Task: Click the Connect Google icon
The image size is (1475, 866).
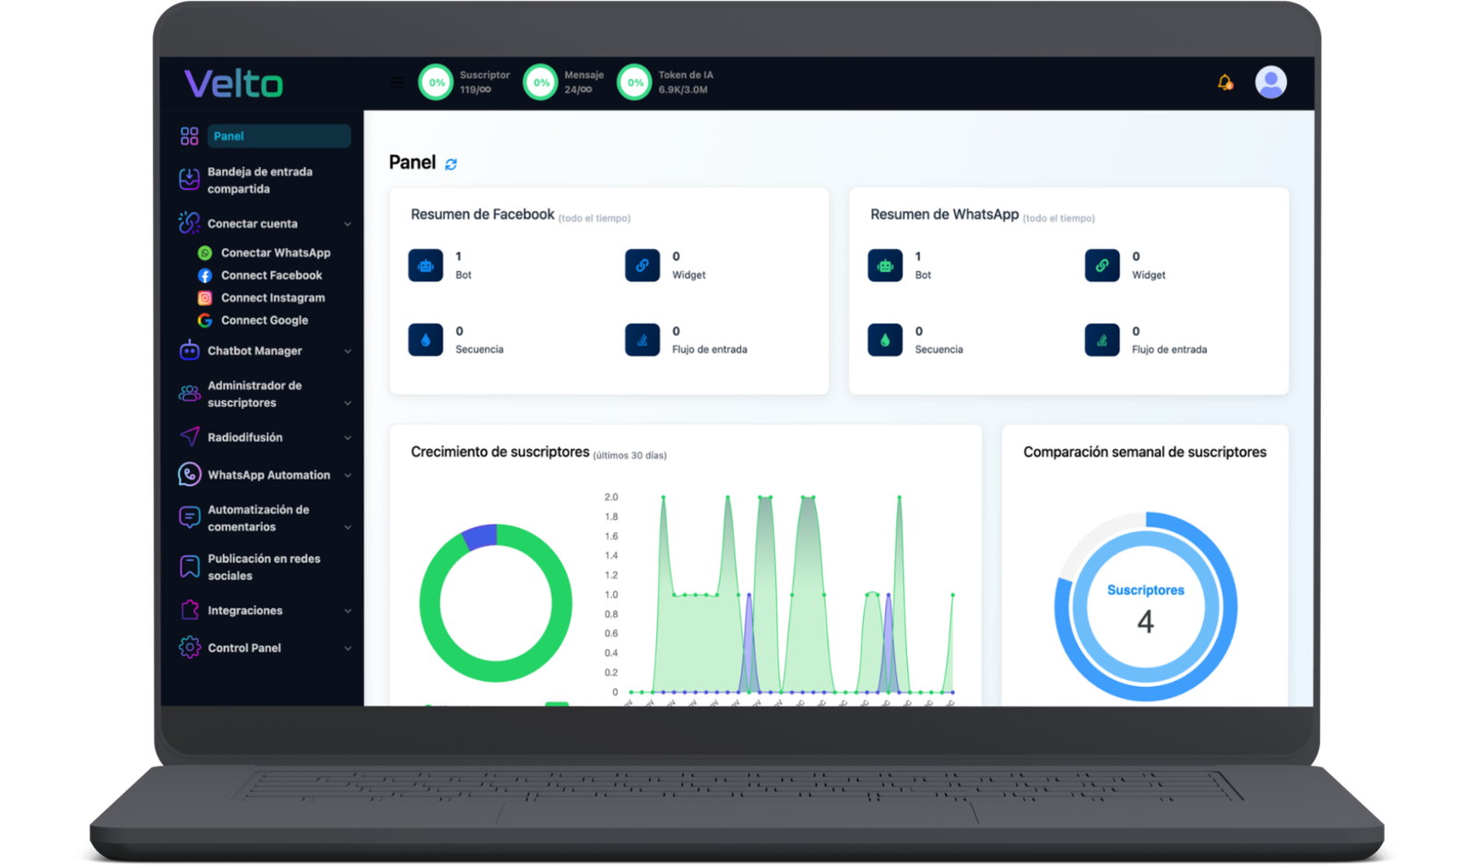Action: (x=204, y=320)
